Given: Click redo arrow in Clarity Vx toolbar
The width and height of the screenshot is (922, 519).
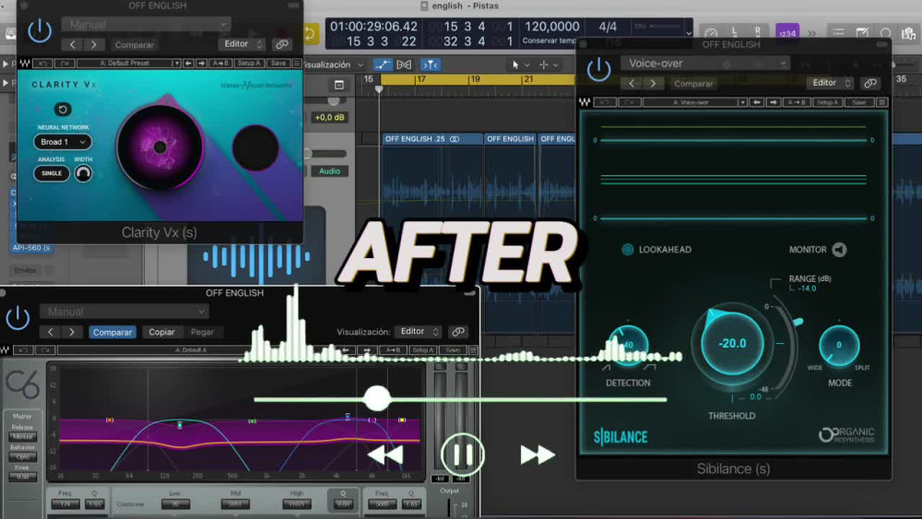Looking at the screenshot, I should (x=65, y=63).
